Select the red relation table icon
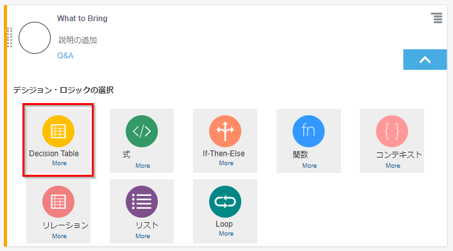Viewport: 453px width, 251px height. pos(58,202)
